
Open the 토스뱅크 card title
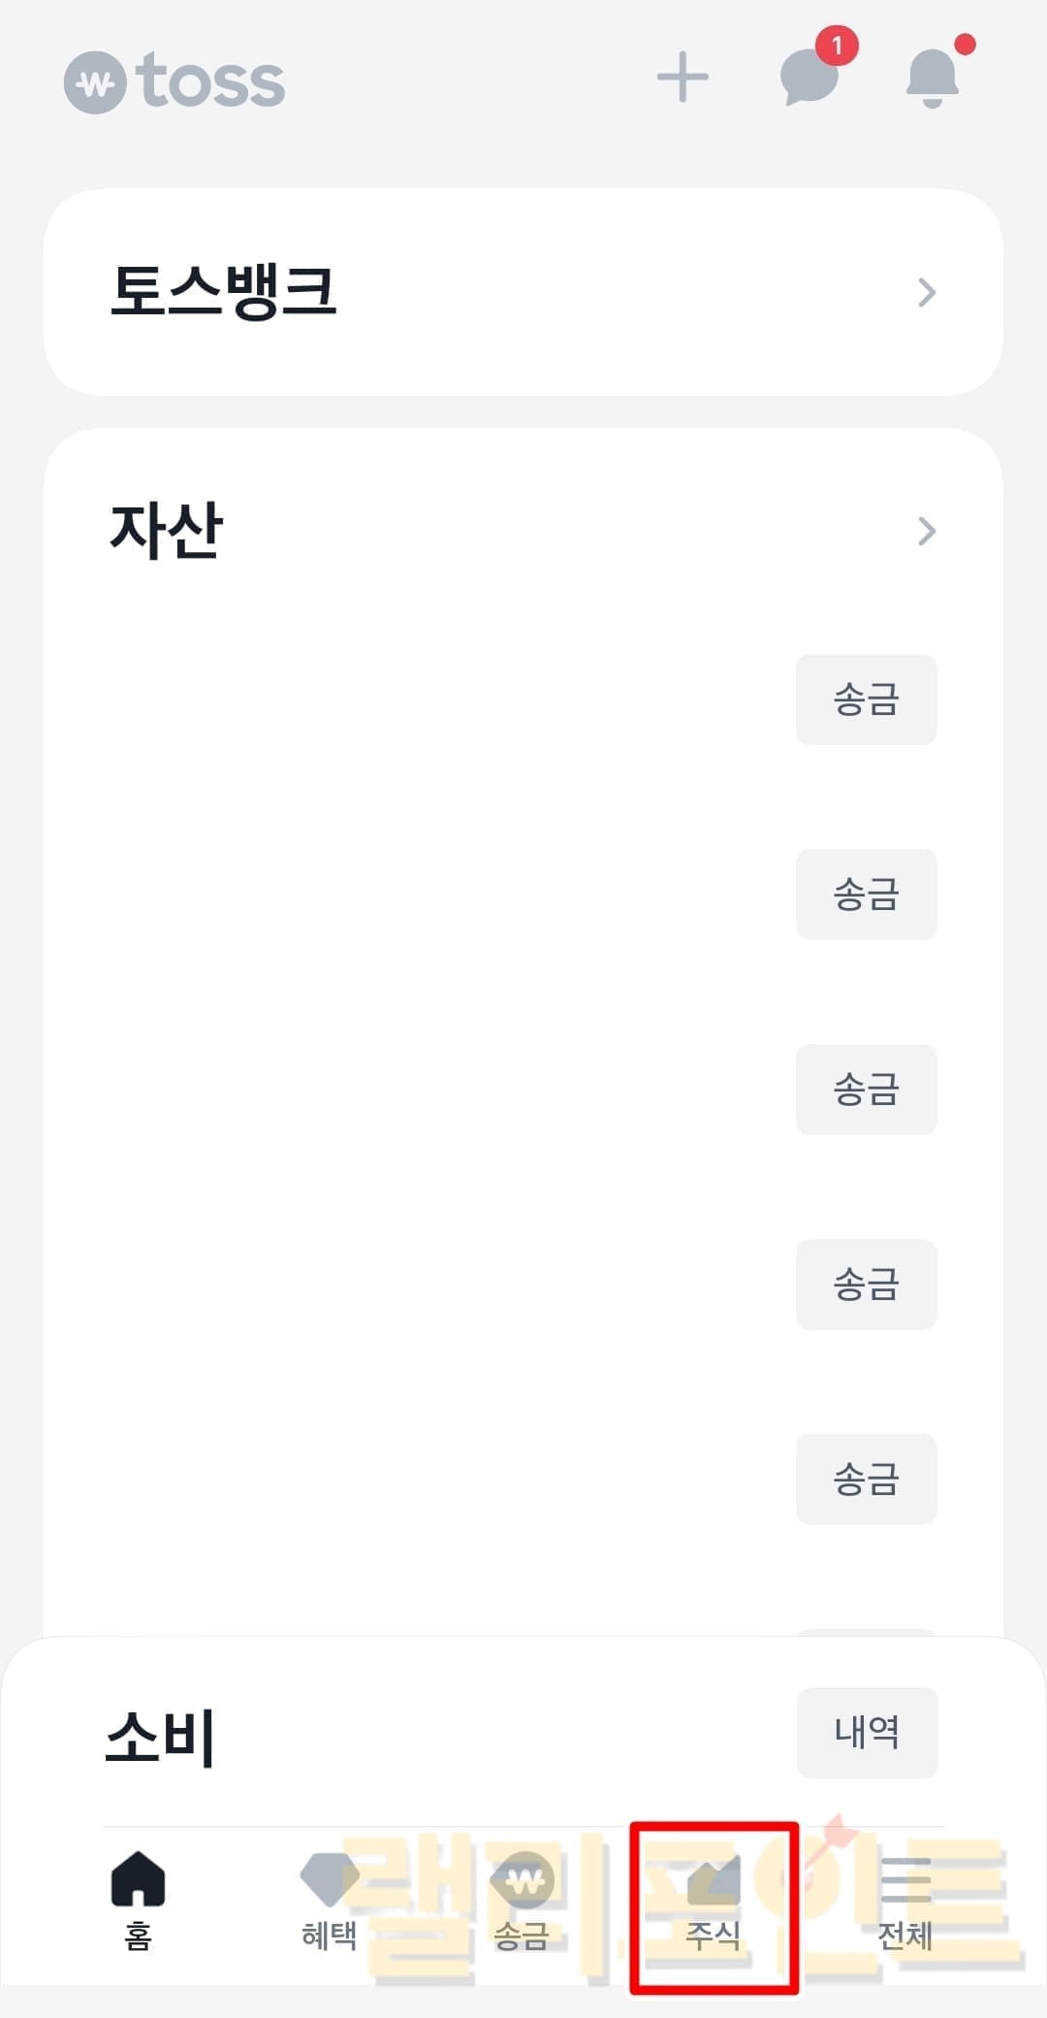223,291
